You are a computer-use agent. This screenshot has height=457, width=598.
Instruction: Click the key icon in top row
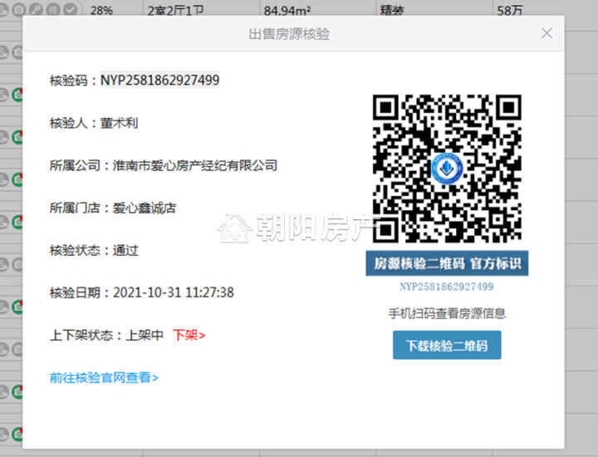(x=37, y=9)
